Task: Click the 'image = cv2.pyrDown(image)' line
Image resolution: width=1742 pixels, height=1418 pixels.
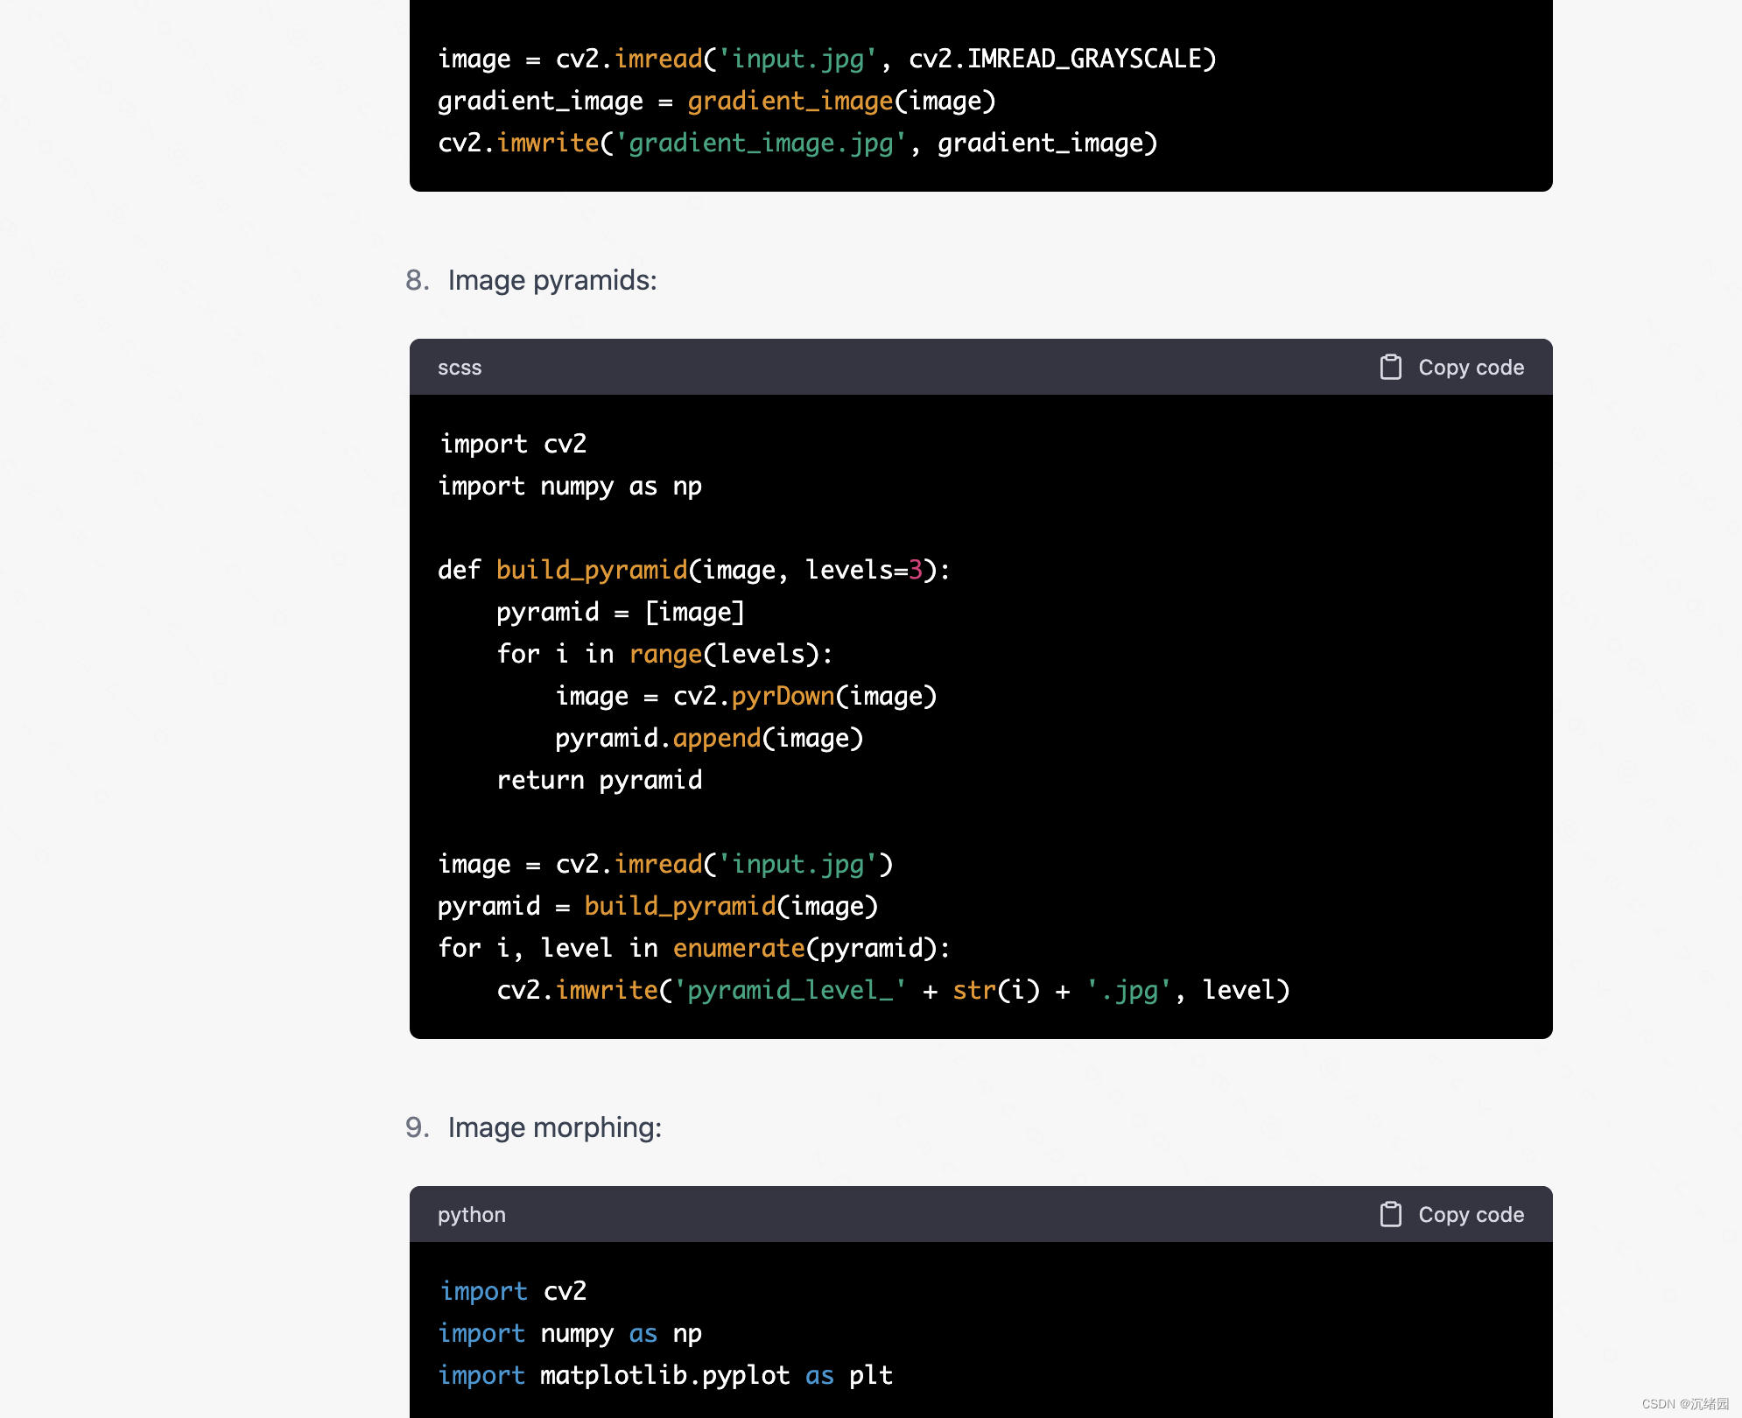Action: pos(746,696)
